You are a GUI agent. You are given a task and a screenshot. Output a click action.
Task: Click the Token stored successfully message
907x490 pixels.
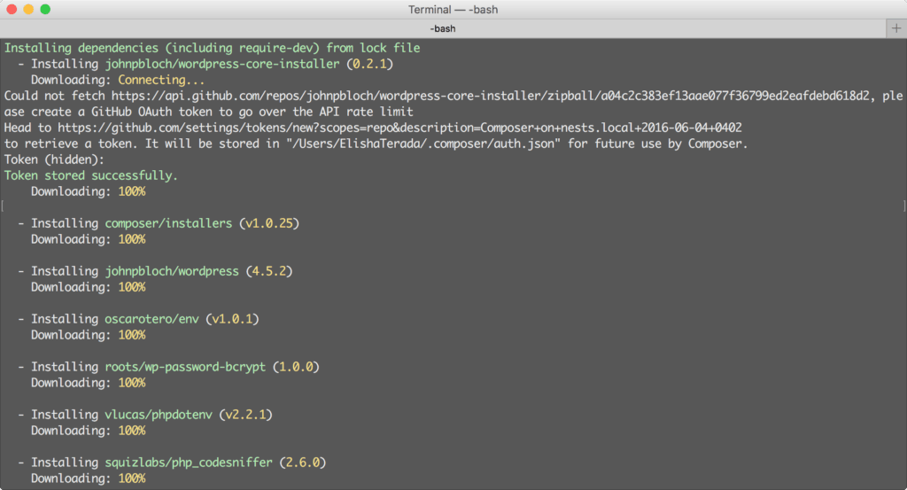click(x=91, y=175)
